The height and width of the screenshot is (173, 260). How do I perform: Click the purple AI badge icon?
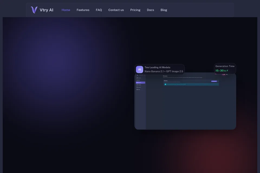coord(139,69)
